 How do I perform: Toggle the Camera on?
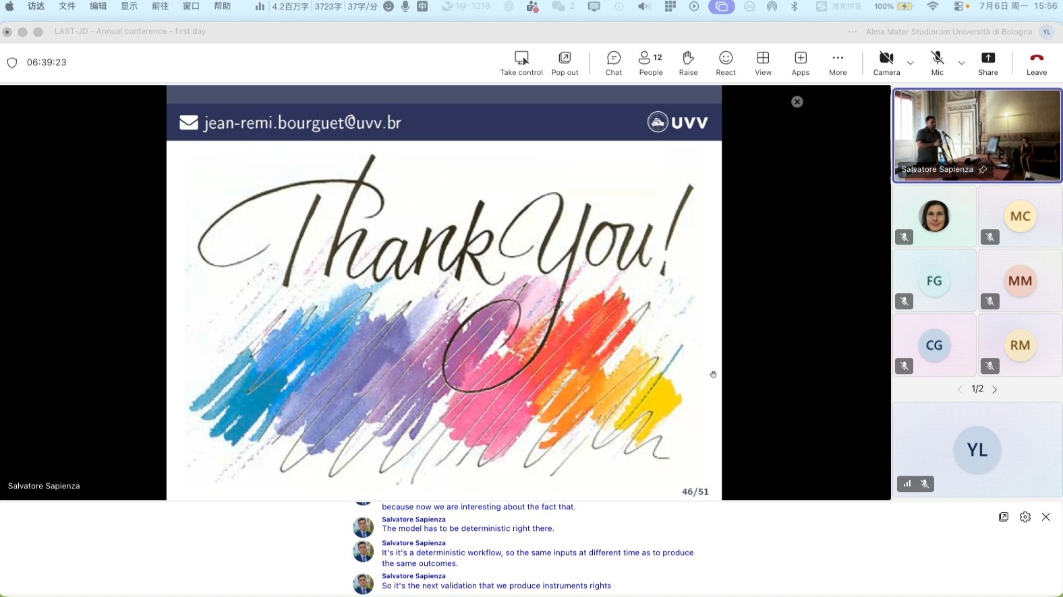pyautogui.click(x=886, y=63)
